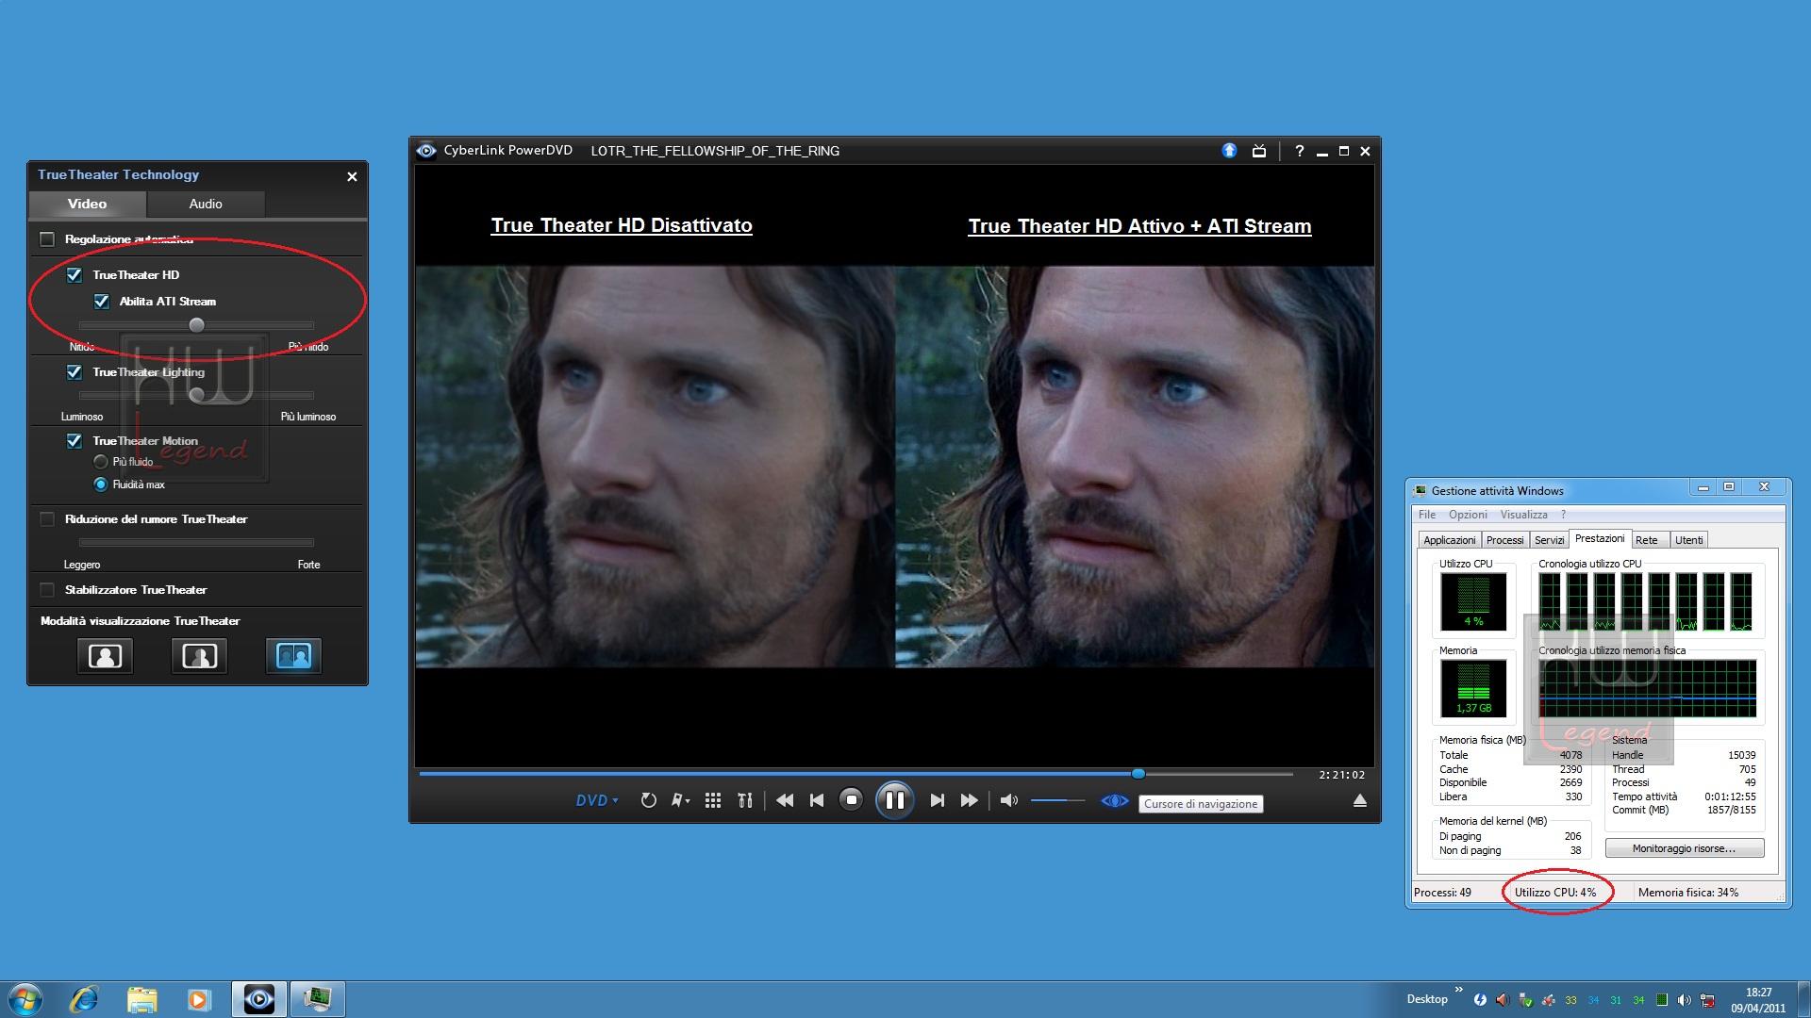Image resolution: width=1811 pixels, height=1018 pixels.
Task: Skip to next chapter in PowerDVD
Action: pos(937,800)
